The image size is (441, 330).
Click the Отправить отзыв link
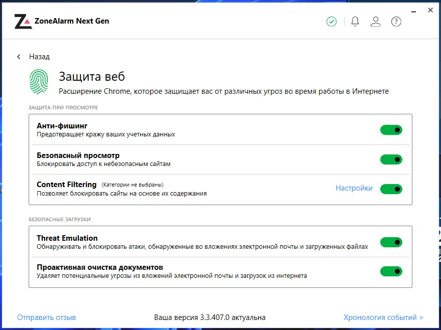[x=47, y=317]
